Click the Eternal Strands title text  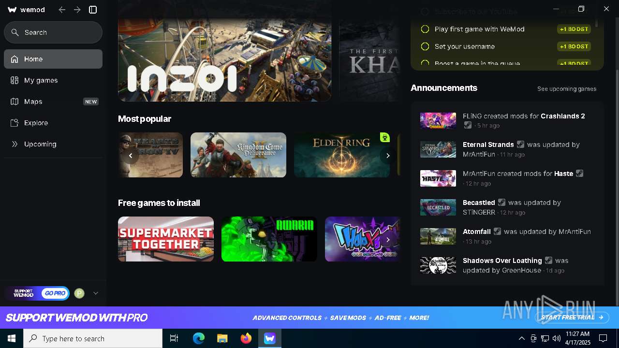tap(488, 145)
